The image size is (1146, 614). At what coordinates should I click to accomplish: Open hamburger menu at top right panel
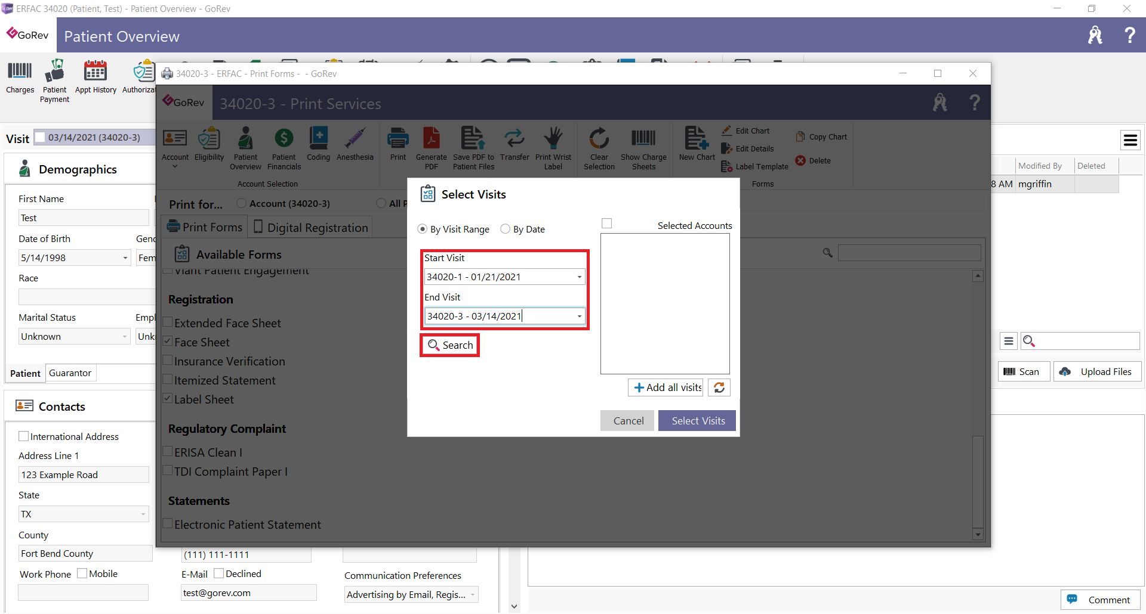pos(1130,140)
